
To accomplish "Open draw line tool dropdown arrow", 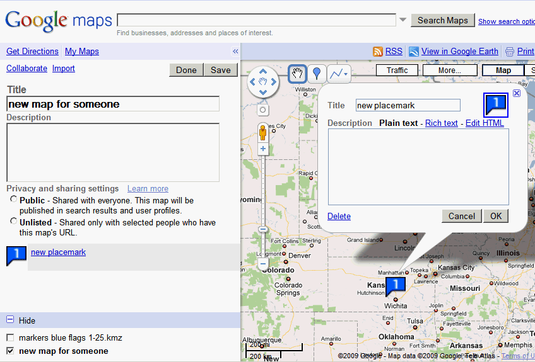I will point(346,74).
